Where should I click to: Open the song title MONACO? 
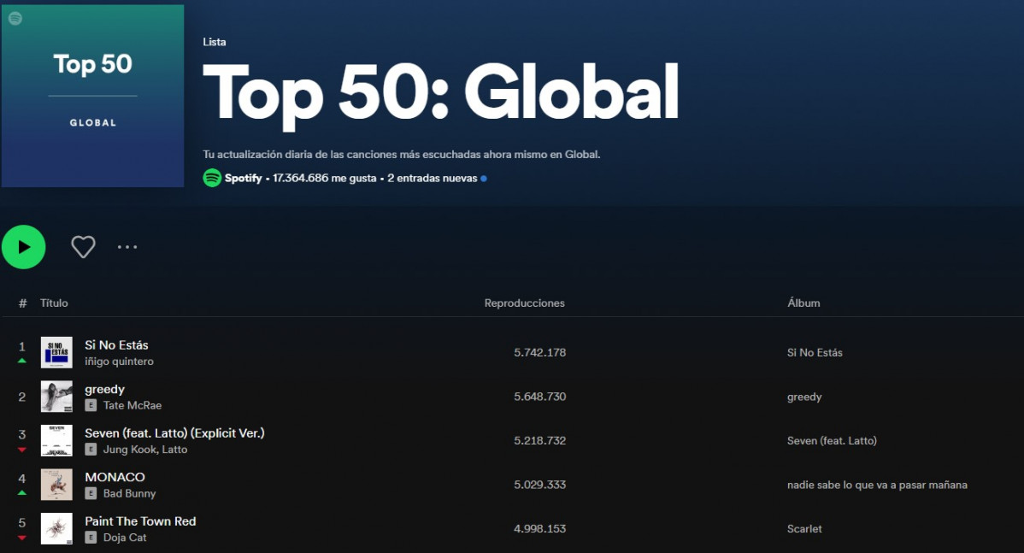(115, 477)
